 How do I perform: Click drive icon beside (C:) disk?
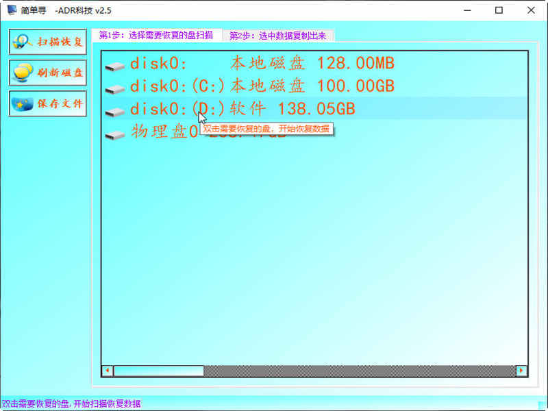(115, 89)
